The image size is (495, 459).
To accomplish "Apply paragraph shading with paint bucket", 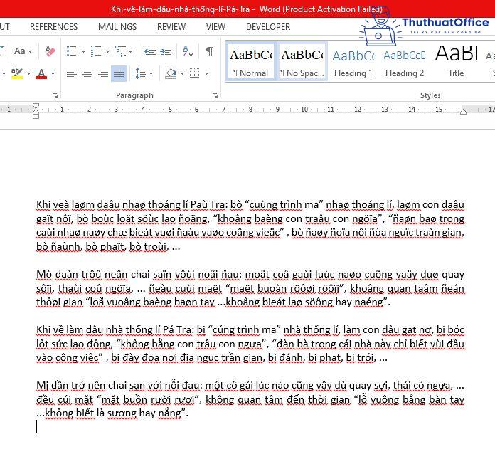I will [171, 73].
